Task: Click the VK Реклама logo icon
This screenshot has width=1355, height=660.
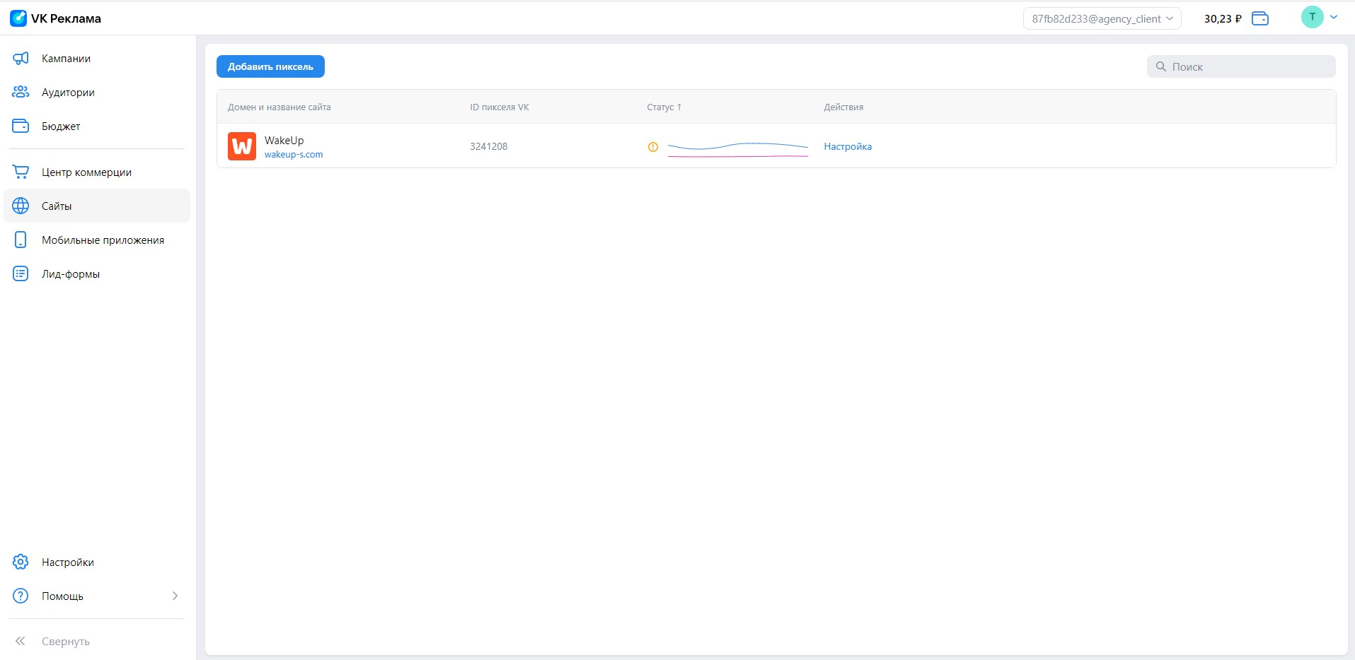Action: tap(18, 18)
